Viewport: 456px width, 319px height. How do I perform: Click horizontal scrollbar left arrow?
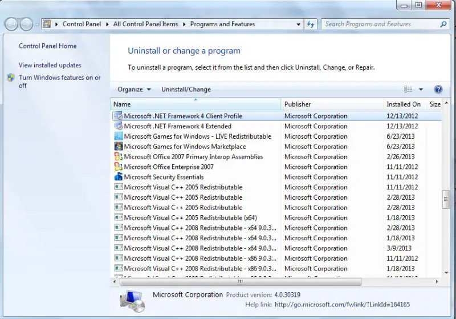coord(115,281)
